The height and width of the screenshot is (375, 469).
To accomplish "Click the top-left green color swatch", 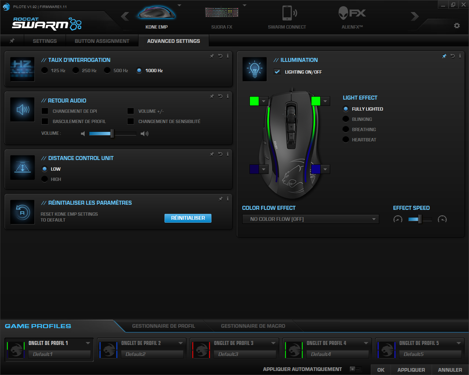I will click(x=254, y=101).
